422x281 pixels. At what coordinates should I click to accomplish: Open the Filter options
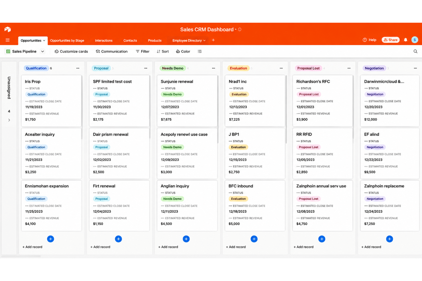click(143, 52)
